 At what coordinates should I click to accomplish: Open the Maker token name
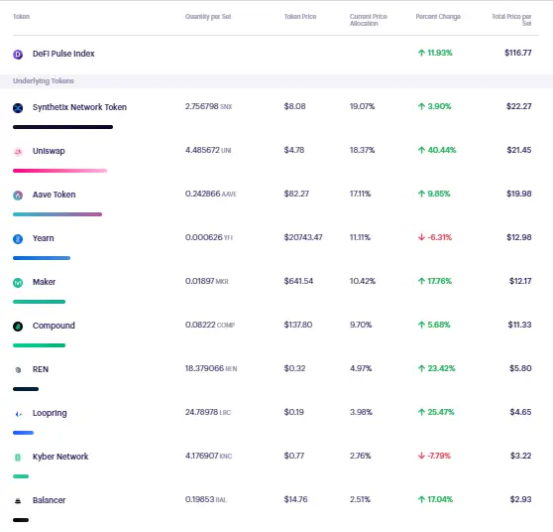pyautogui.click(x=44, y=282)
